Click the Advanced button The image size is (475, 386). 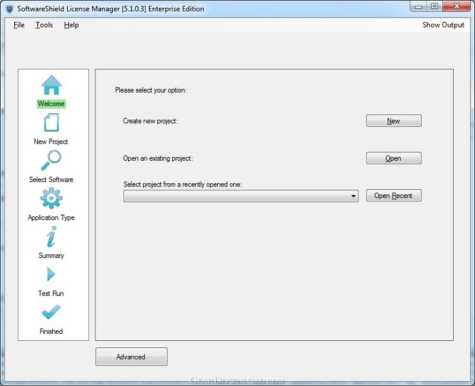coord(131,356)
